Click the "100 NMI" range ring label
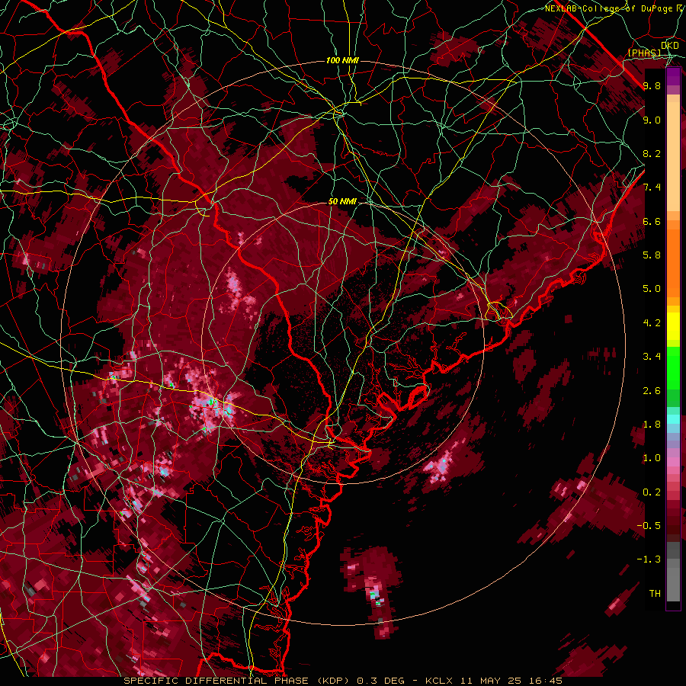The height and width of the screenshot is (686, 686). point(342,60)
